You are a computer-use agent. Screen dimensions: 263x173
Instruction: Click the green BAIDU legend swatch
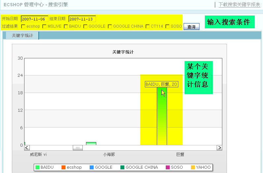(x=37, y=167)
